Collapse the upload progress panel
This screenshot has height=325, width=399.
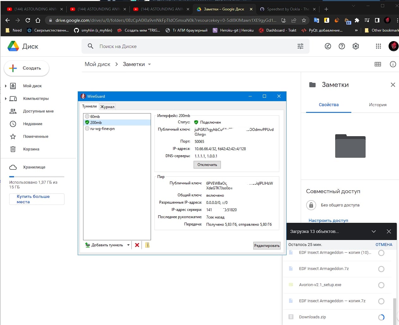374,231
